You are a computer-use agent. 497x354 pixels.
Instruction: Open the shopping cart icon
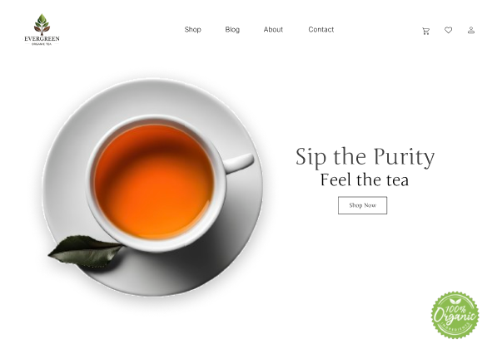pos(425,31)
